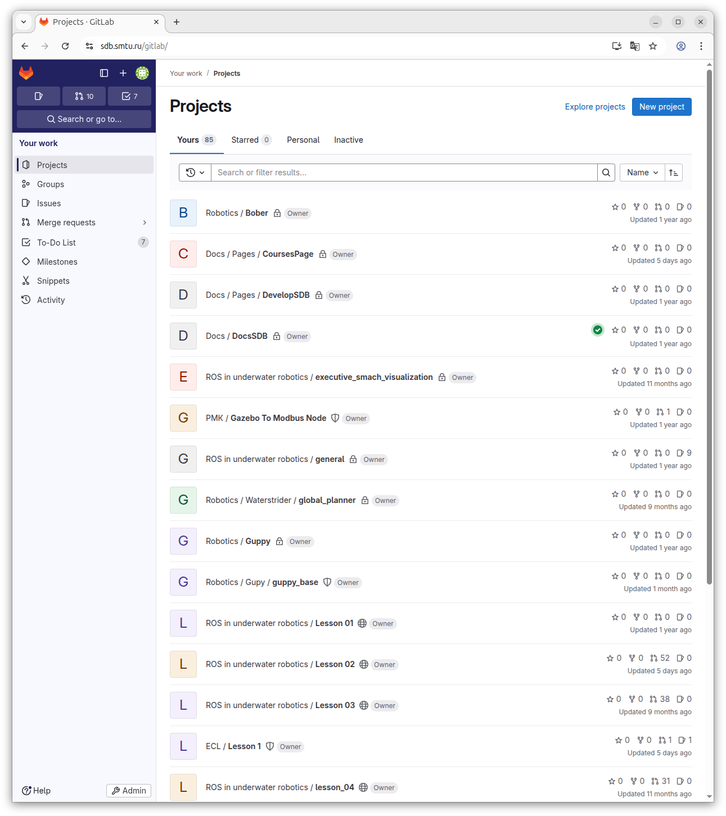Open your avatar menu in the sidebar
This screenshot has width=726, height=816.
[142, 73]
